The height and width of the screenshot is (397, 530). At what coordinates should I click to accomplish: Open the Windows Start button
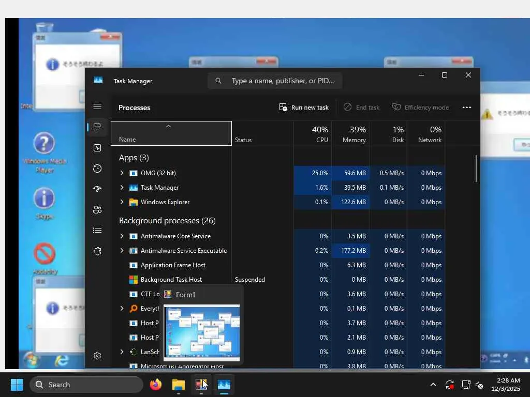click(x=17, y=385)
